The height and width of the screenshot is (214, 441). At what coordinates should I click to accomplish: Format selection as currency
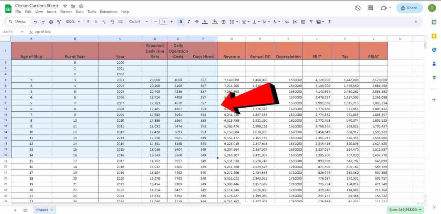click(x=88, y=21)
